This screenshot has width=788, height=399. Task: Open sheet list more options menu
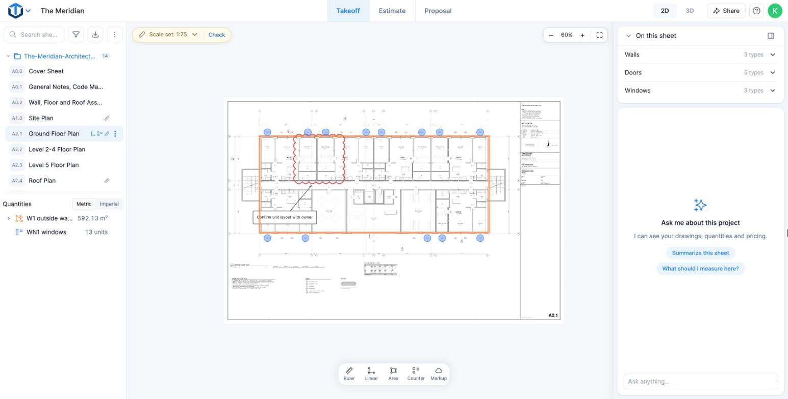tap(115, 35)
